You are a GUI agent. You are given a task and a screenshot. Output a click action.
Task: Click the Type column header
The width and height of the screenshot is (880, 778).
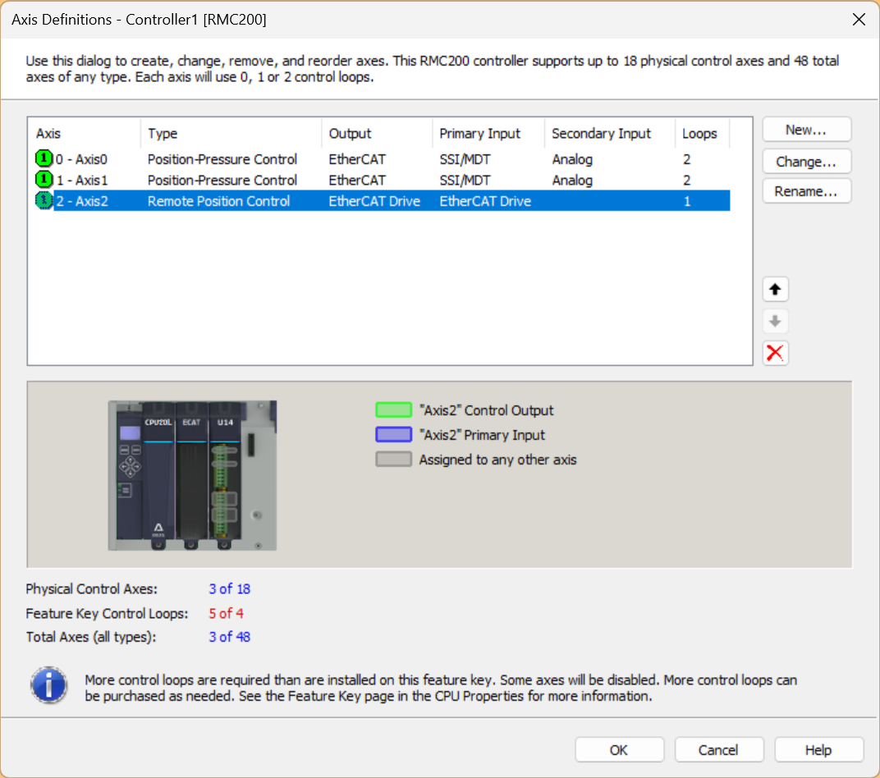(231, 134)
